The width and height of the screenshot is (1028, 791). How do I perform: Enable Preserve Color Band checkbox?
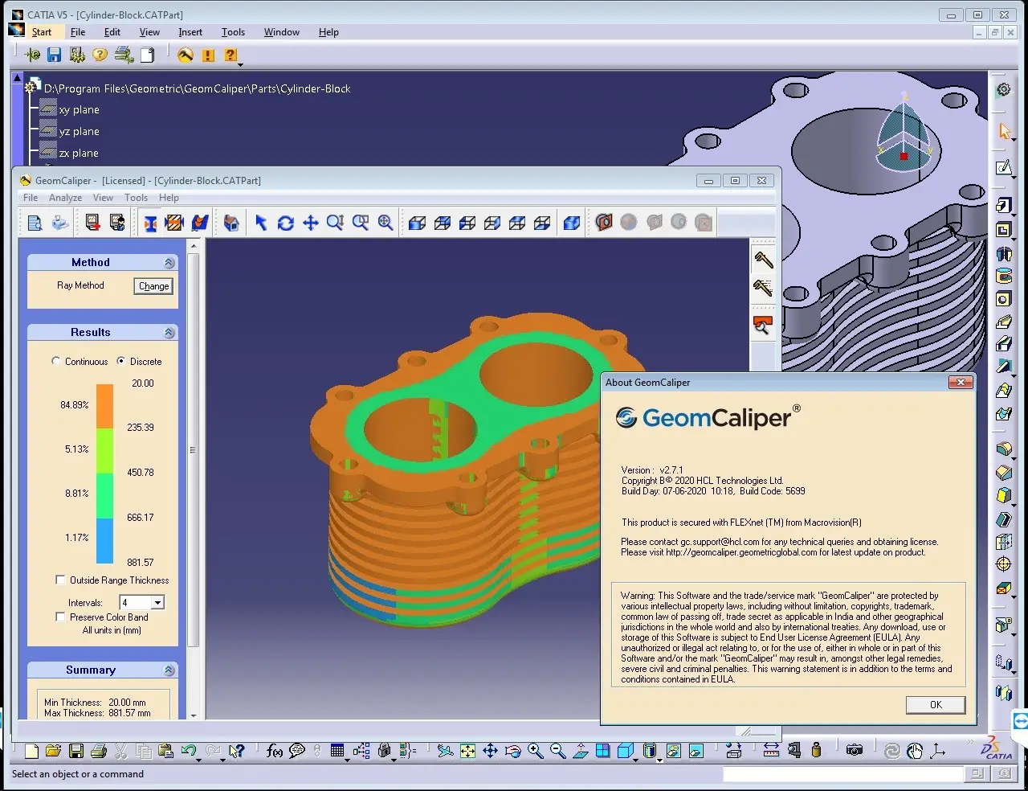(x=60, y=617)
